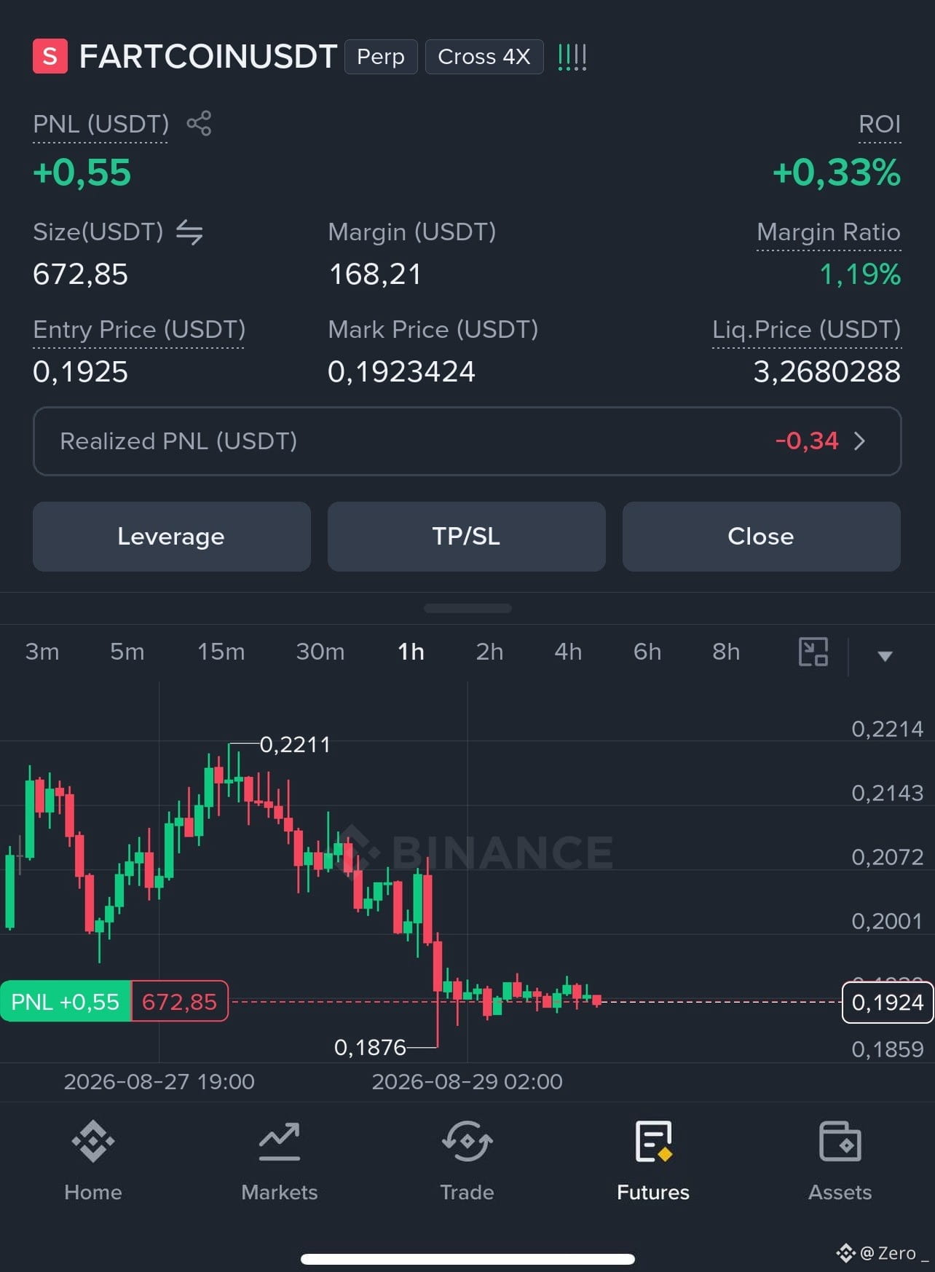Screen dimensions: 935x1272
Task: Open the Cross 4X margin mode selector
Action: (x=484, y=57)
